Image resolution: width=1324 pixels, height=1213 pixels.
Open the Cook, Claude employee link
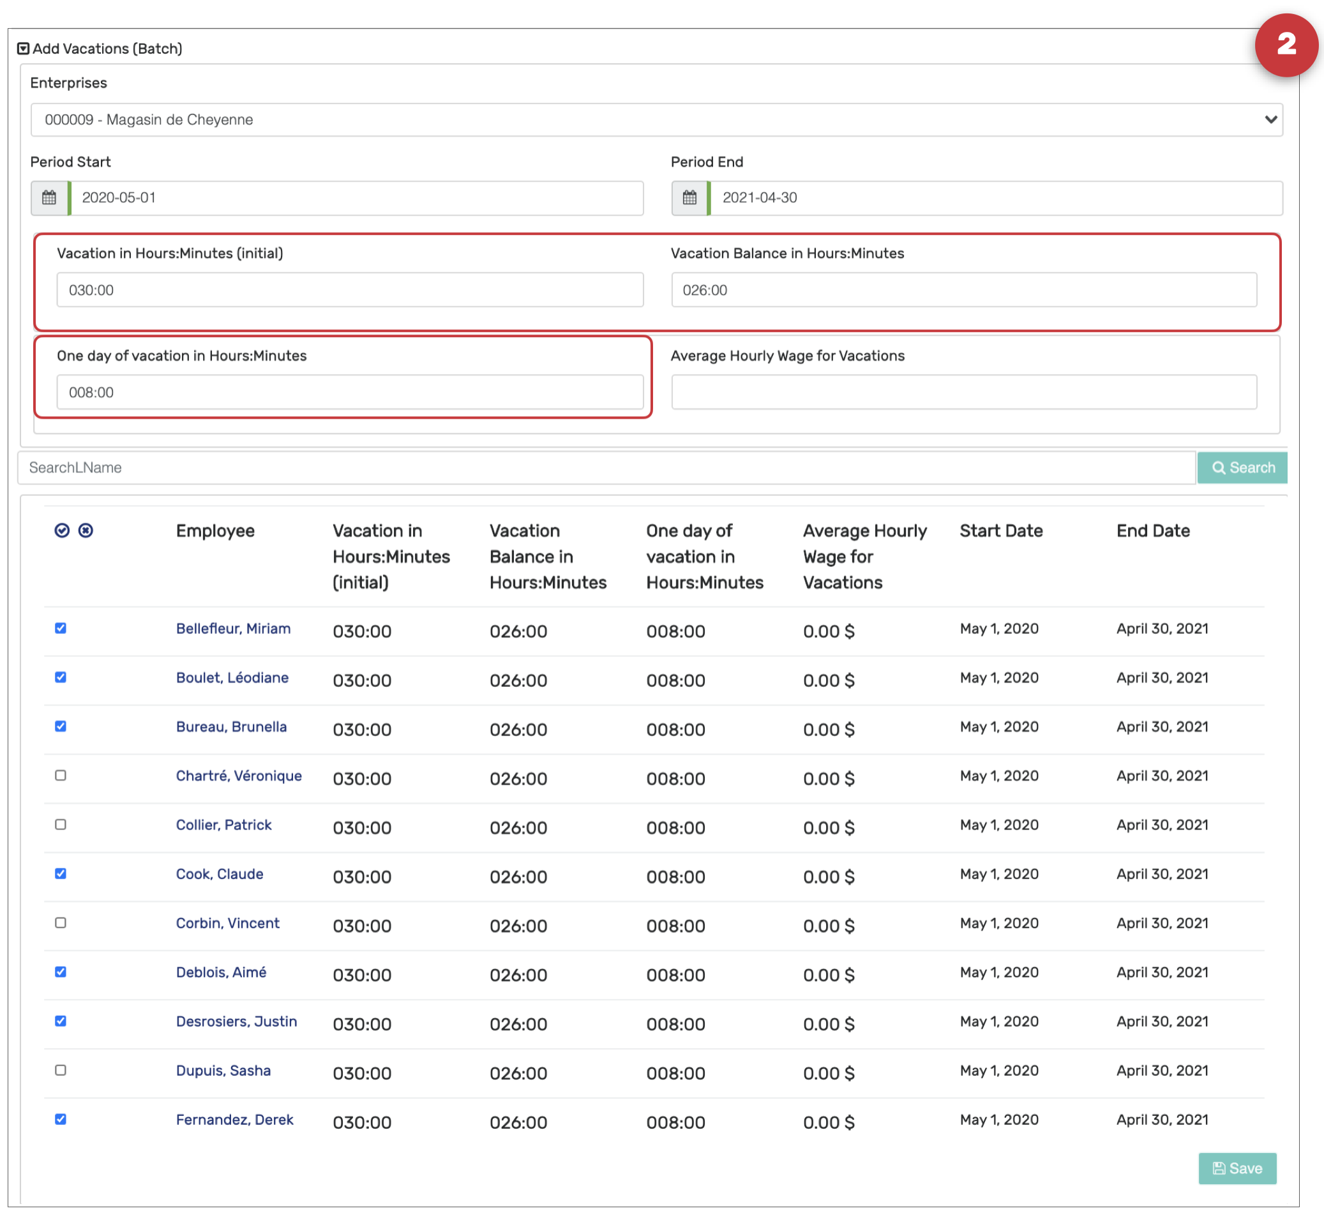tap(220, 874)
